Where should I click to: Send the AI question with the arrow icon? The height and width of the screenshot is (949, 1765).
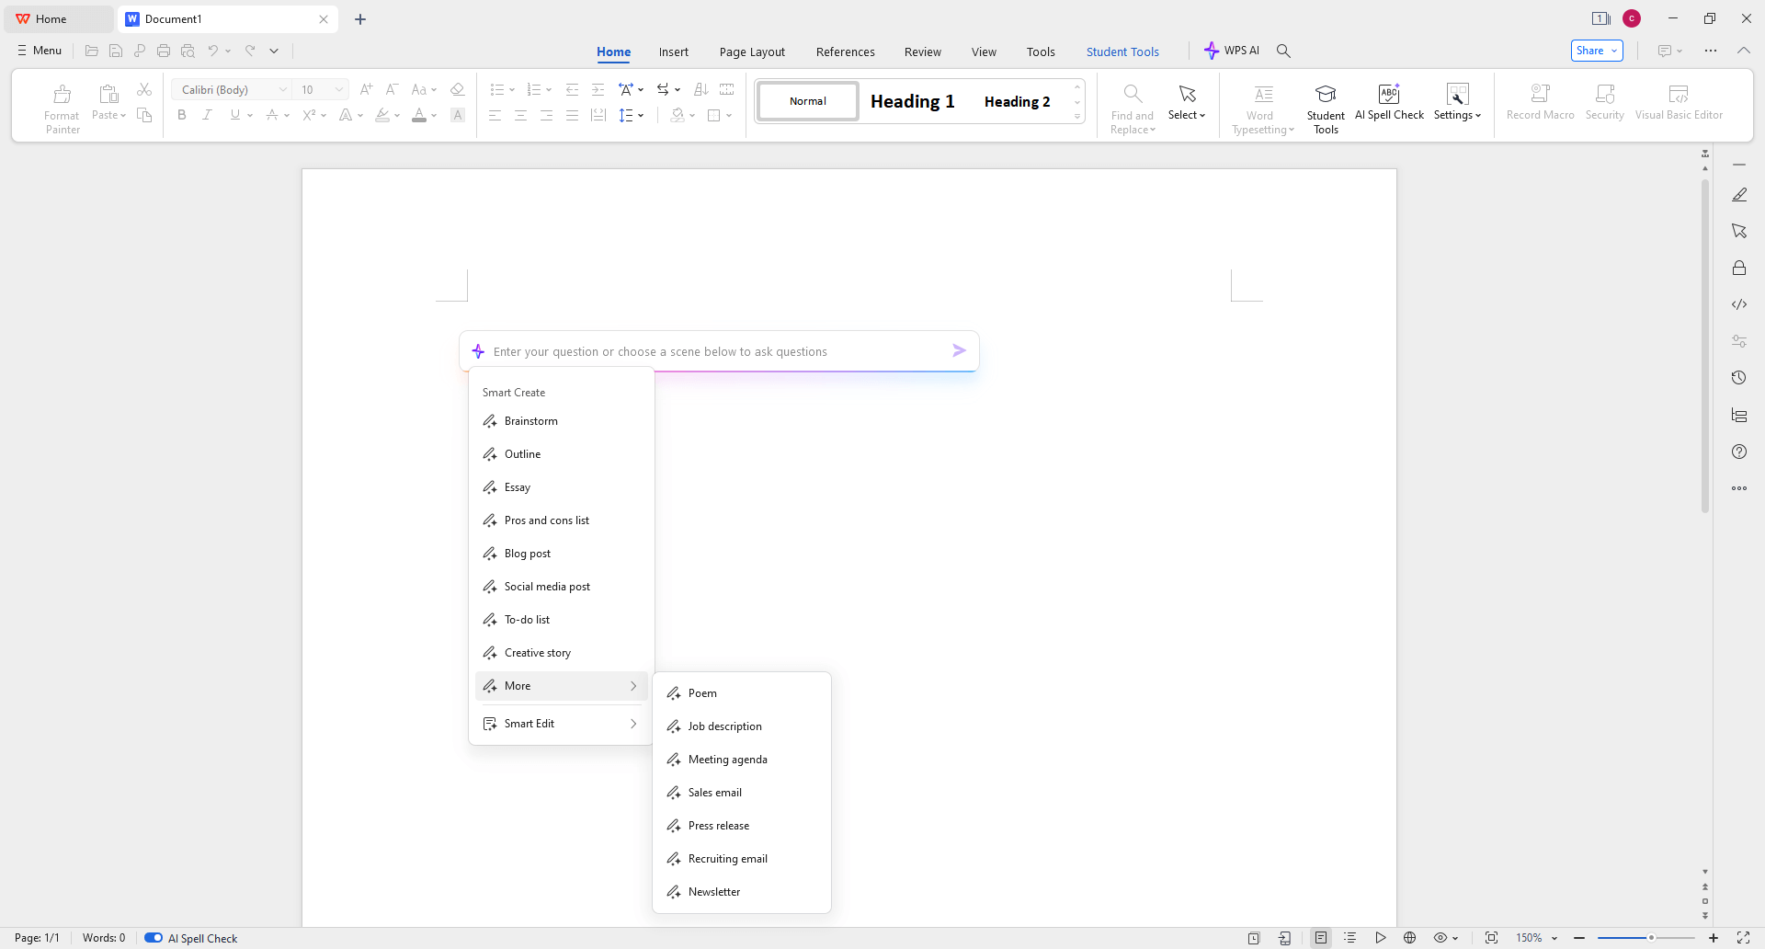pos(959,350)
